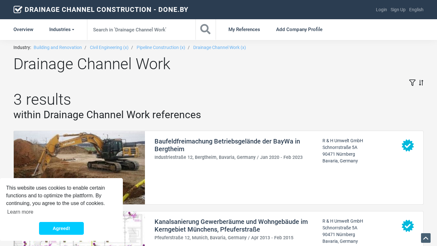Click the Login link
437x246 pixels.
[x=381, y=10]
